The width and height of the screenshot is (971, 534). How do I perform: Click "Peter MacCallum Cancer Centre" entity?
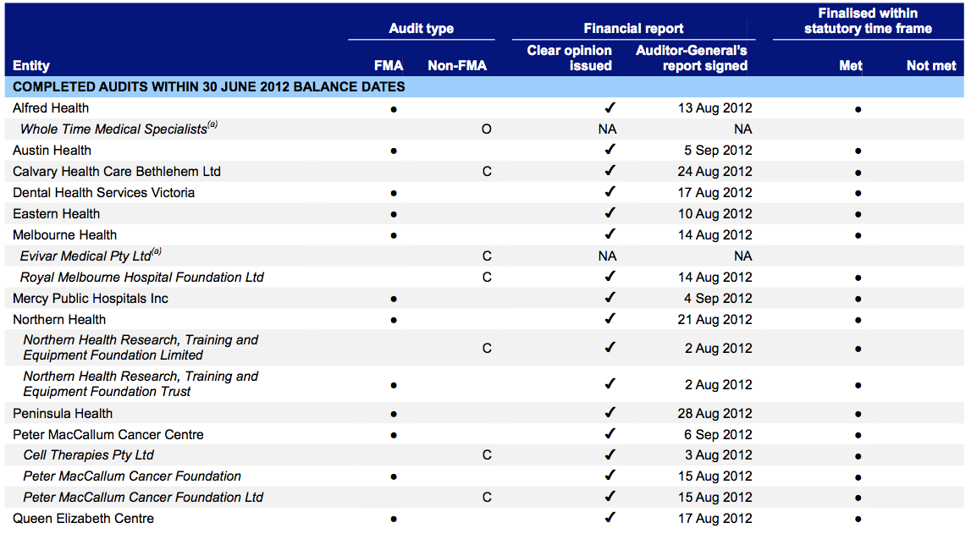coord(108,434)
